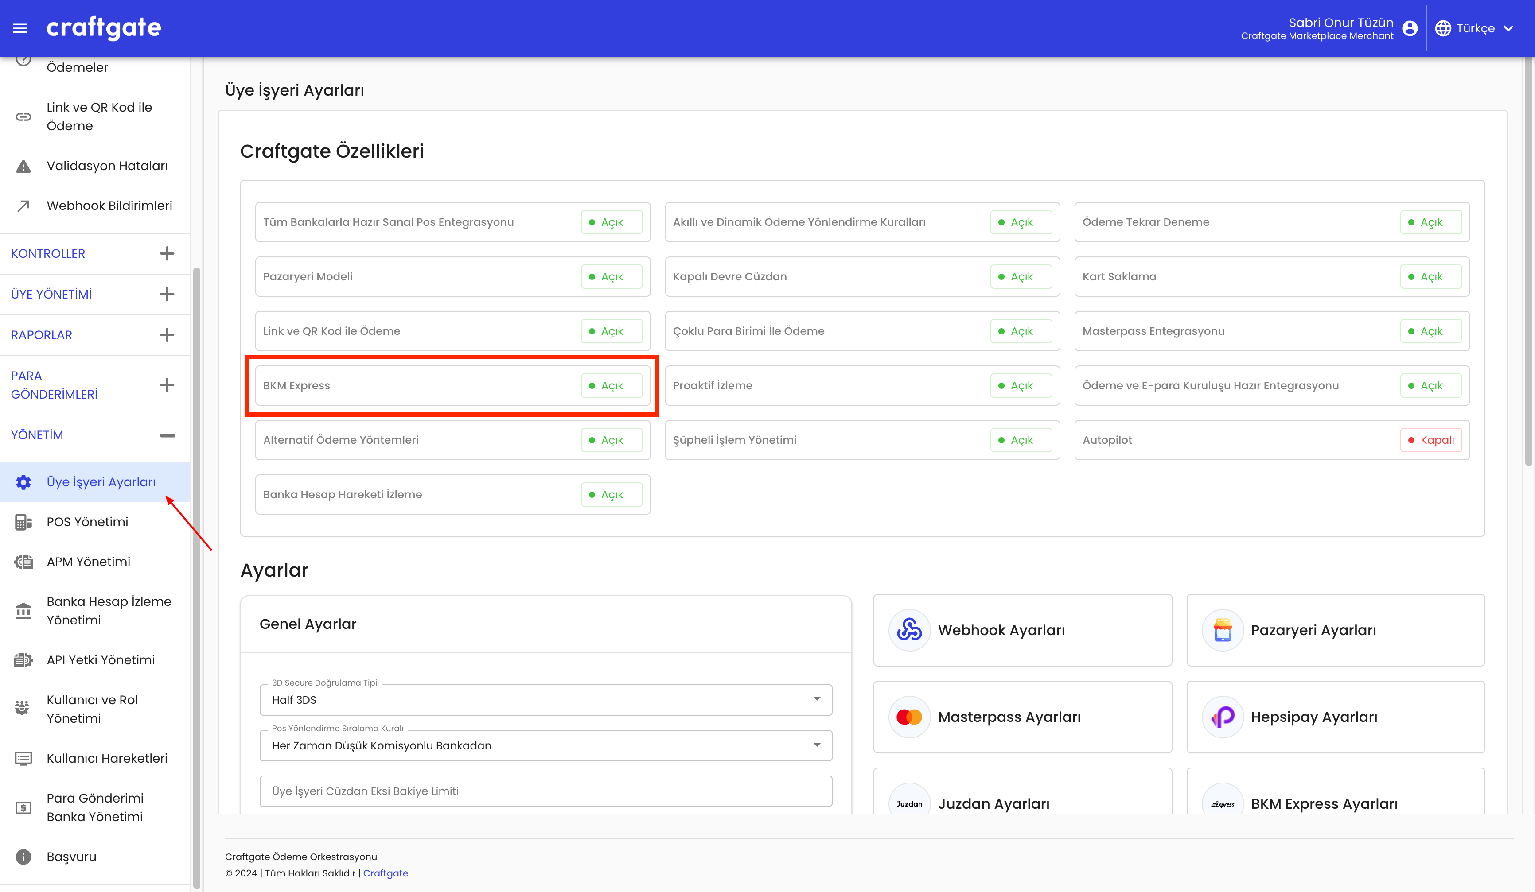1535x892 pixels.
Task: Open the Türkçe language dropdown
Action: pos(1475,28)
